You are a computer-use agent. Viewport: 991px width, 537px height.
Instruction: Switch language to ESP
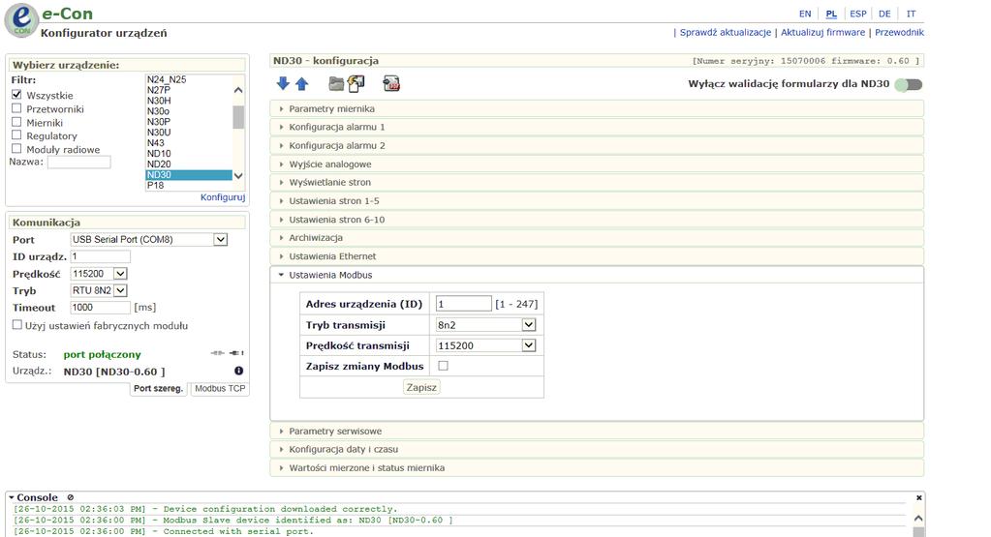[x=858, y=14]
